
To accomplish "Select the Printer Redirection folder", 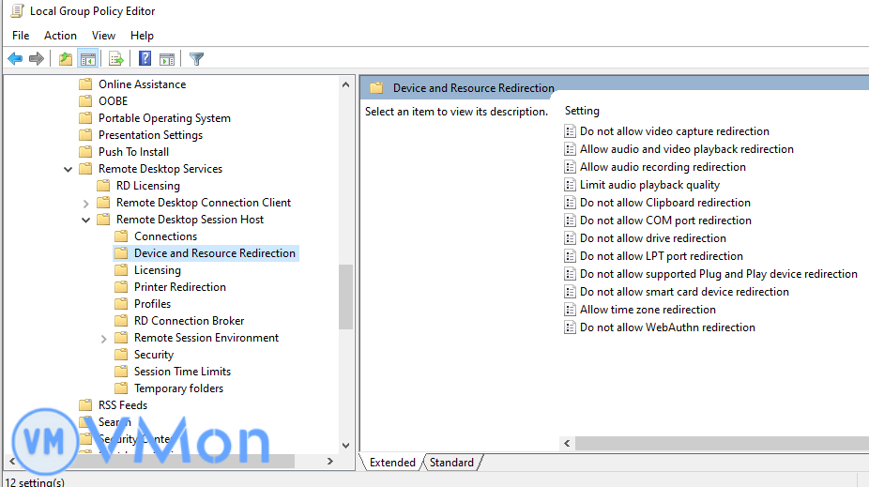I will [179, 287].
